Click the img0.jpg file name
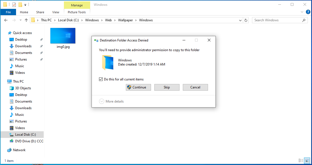 tap(63, 47)
